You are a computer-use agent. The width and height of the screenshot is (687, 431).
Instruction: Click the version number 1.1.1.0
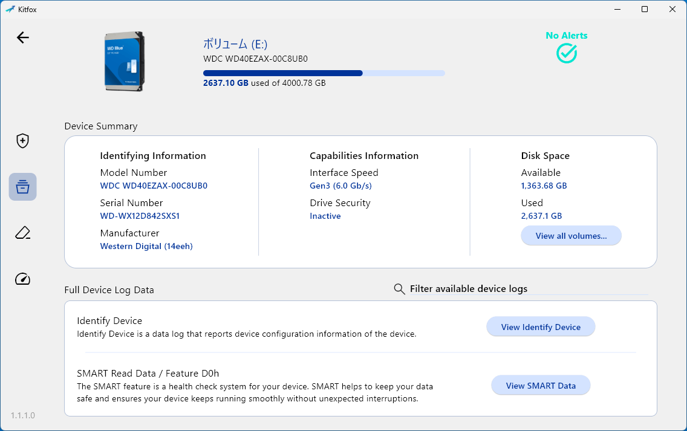23,415
